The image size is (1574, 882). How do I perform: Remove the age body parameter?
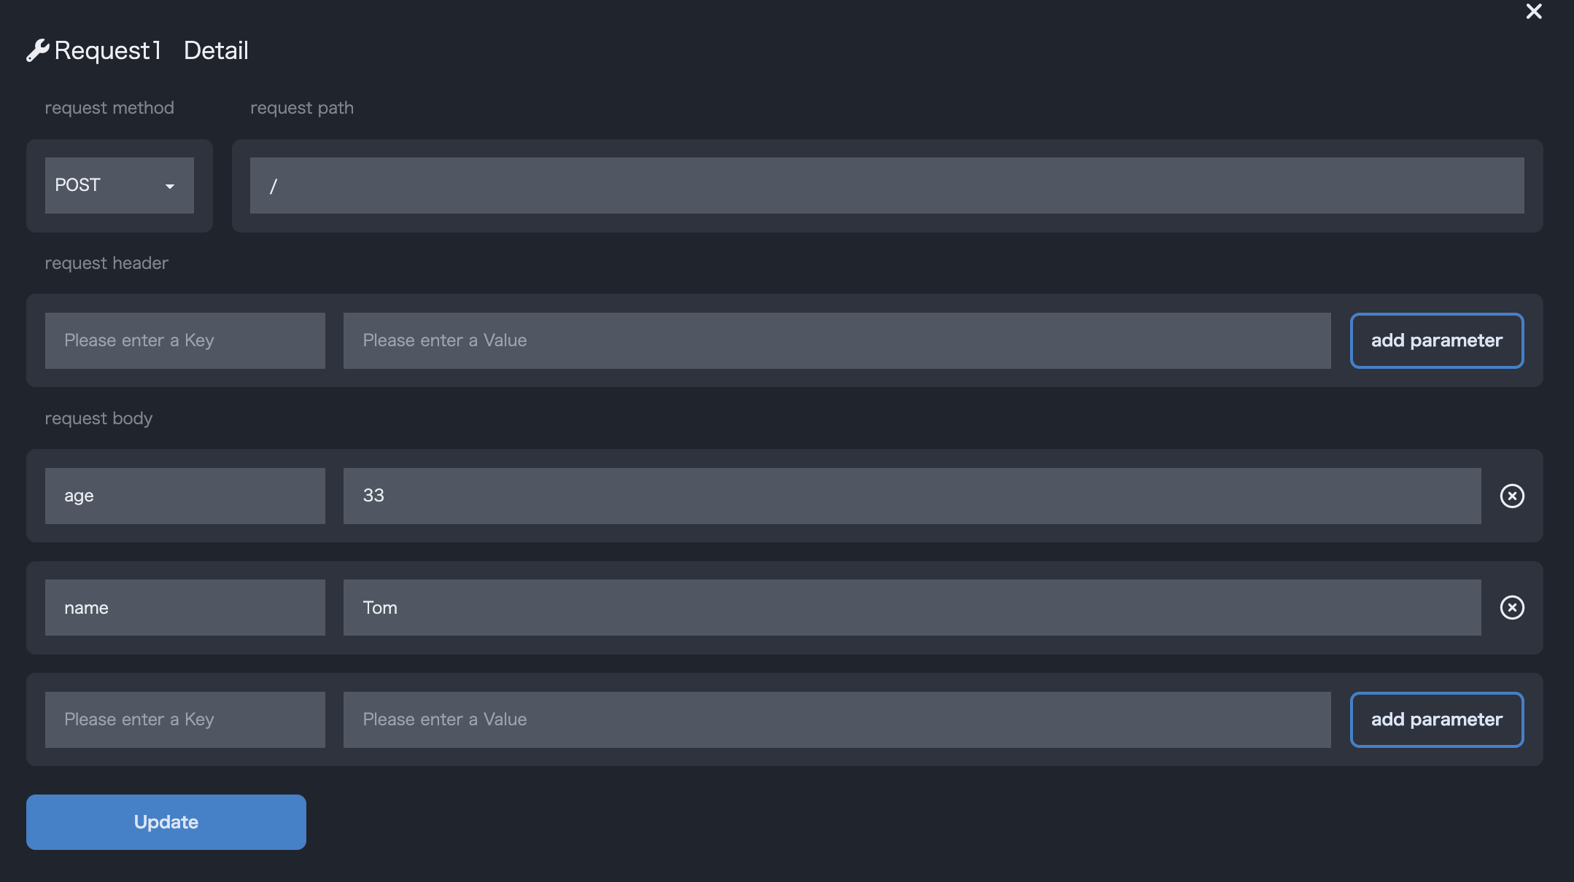1512,496
